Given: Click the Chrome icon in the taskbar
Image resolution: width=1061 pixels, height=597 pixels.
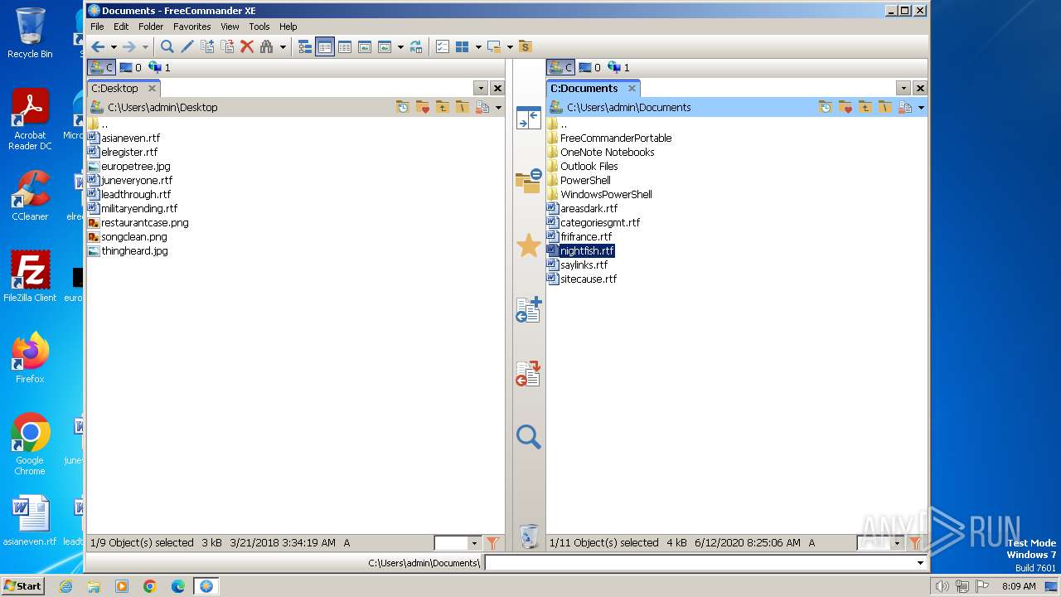Looking at the screenshot, I should pos(150,586).
